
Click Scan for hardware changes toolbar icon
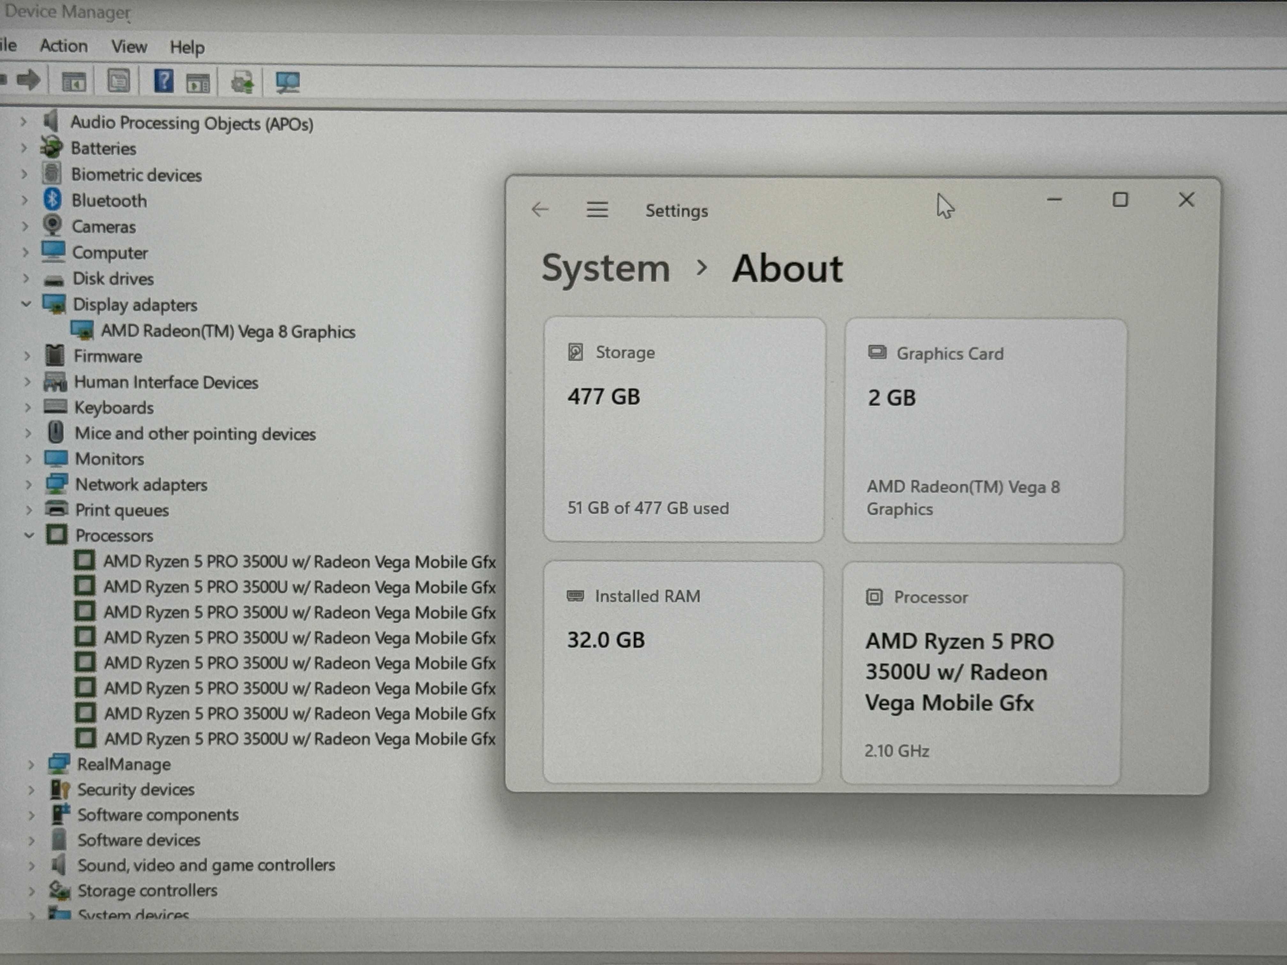coord(287,82)
